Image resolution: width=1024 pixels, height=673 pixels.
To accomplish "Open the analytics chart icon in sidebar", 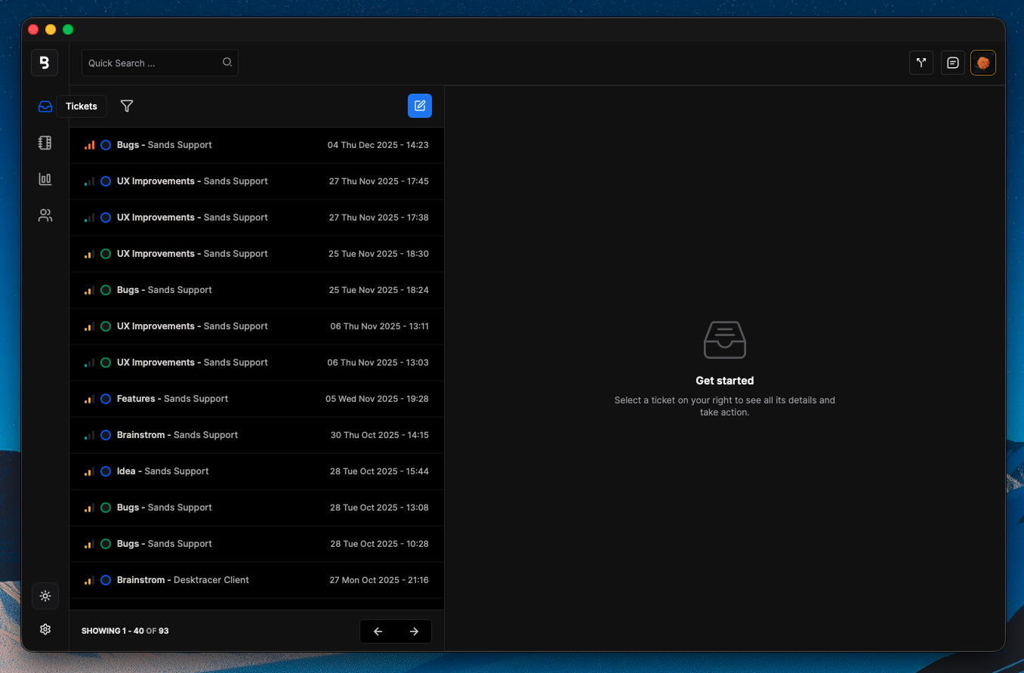I will [45, 179].
